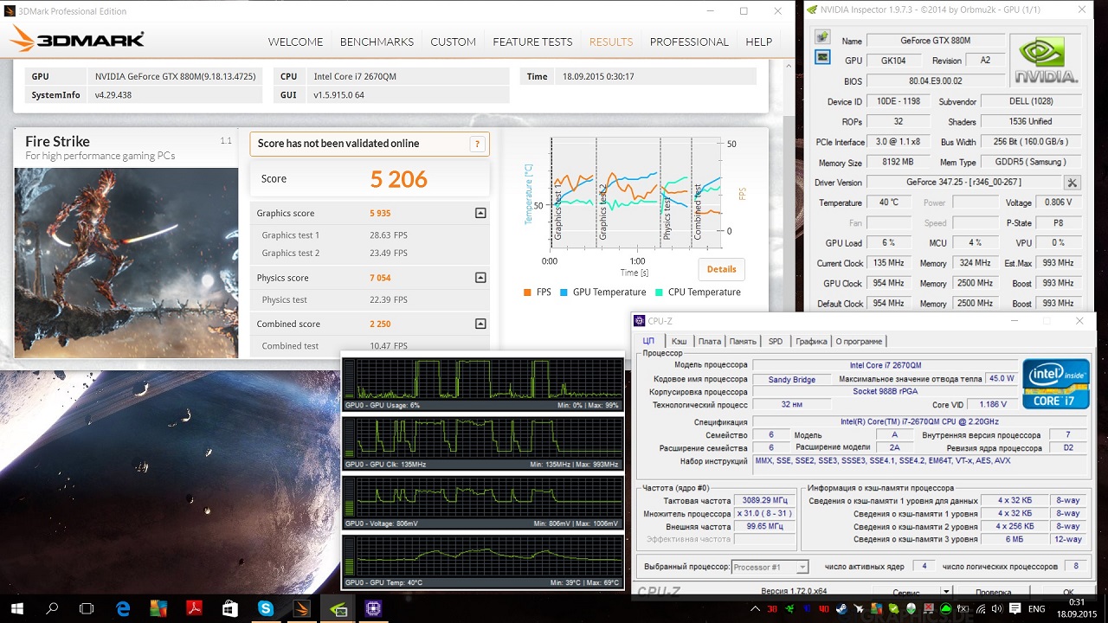The height and width of the screenshot is (623, 1108).
Task: Click the Fire Strike preview image
Action: pyautogui.click(x=126, y=263)
